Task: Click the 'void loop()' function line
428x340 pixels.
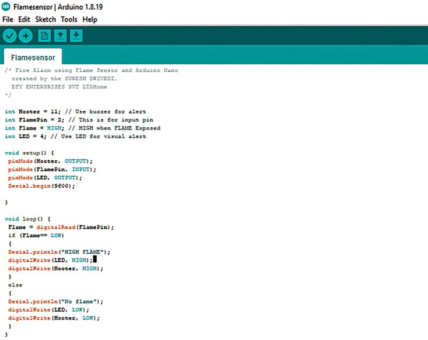Action: pyautogui.click(x=27, y=218)
